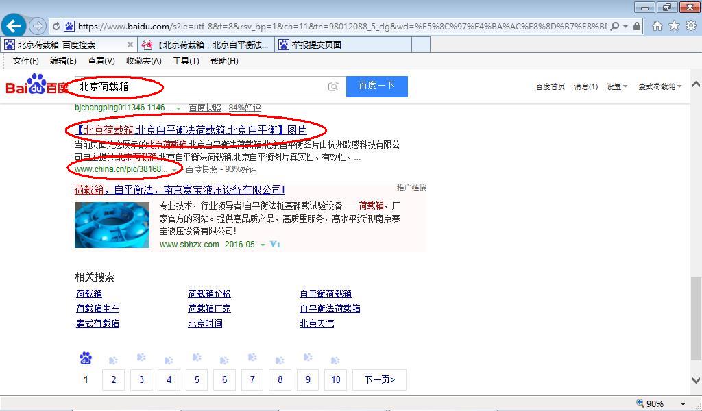Expand arrow next to www.sbhzx.com 2016-05
Screen dimensions: 702x411
pyautogui.click(x=263, y=245)
